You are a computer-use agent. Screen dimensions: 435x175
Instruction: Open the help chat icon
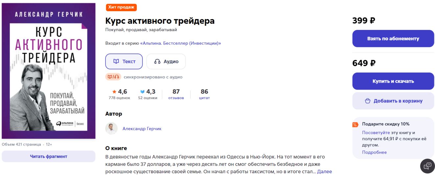[427, 166]
